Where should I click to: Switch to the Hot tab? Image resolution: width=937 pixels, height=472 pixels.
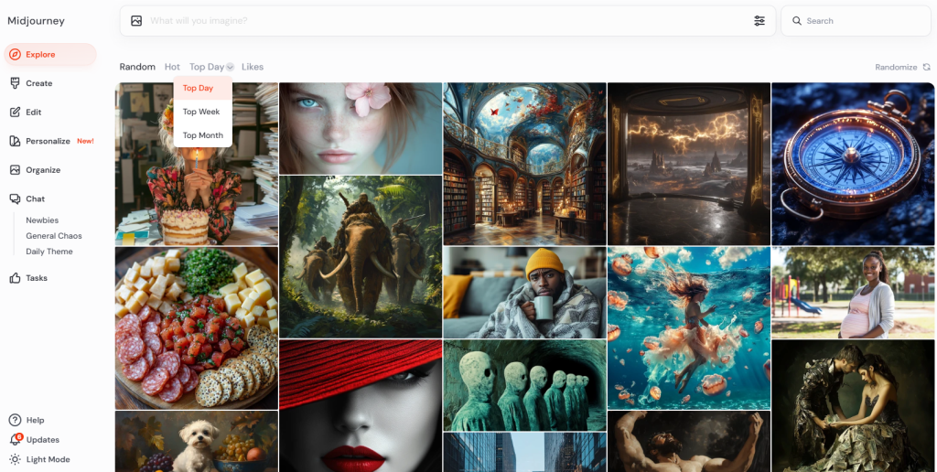(172, 68)
